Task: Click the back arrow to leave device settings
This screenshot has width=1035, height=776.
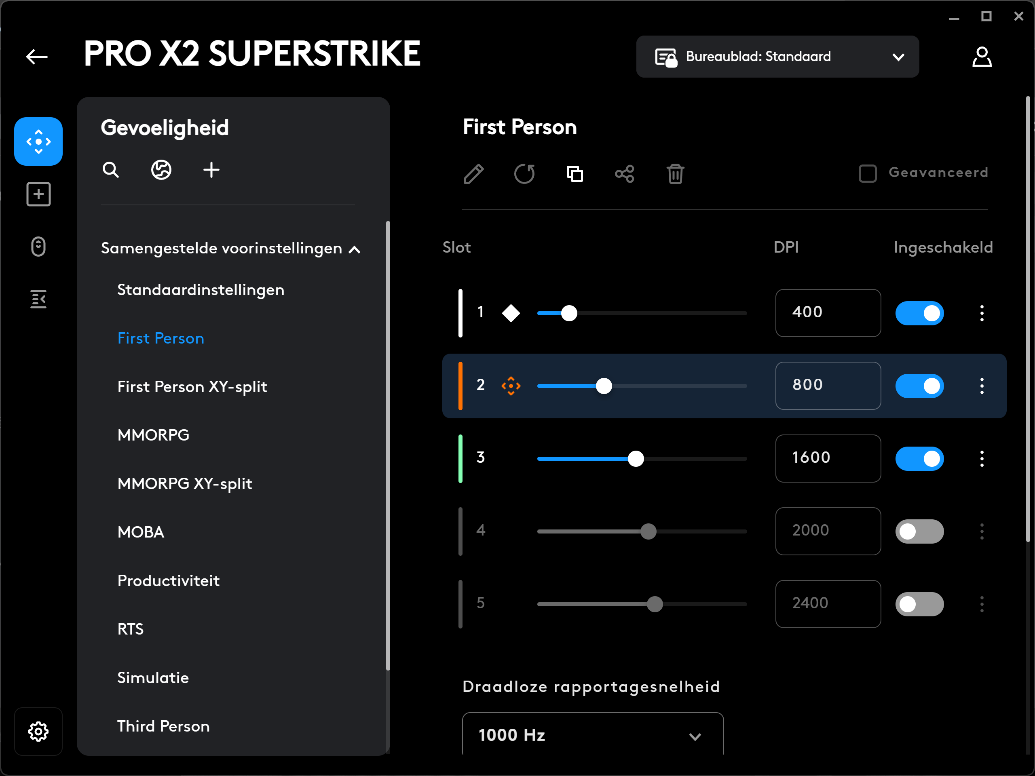Action: (36, 56)
